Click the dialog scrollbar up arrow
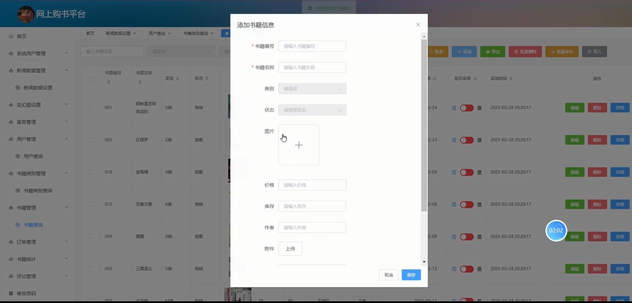This screenshot has height=303, width=632. 424,36
